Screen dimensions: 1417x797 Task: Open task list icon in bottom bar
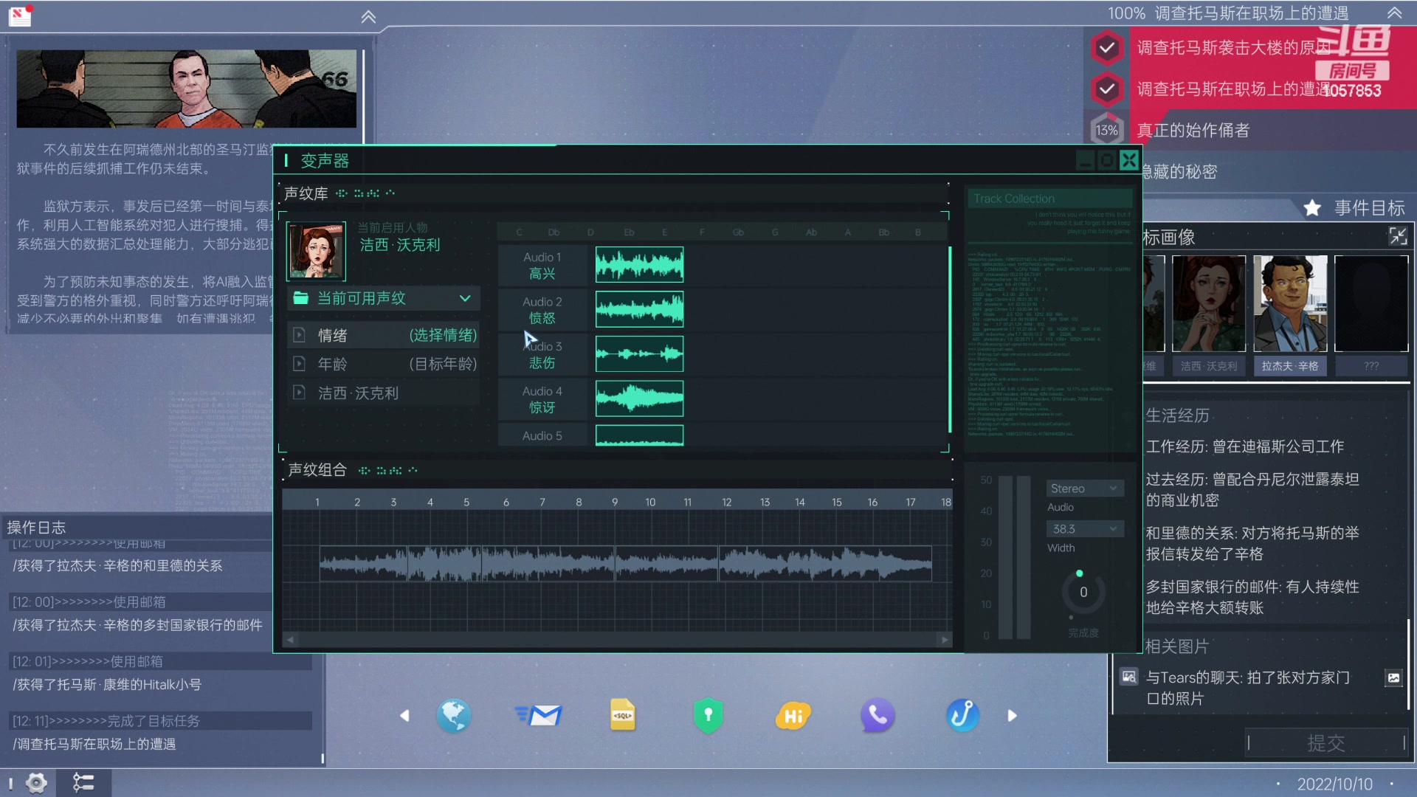(x=83, y=782)
